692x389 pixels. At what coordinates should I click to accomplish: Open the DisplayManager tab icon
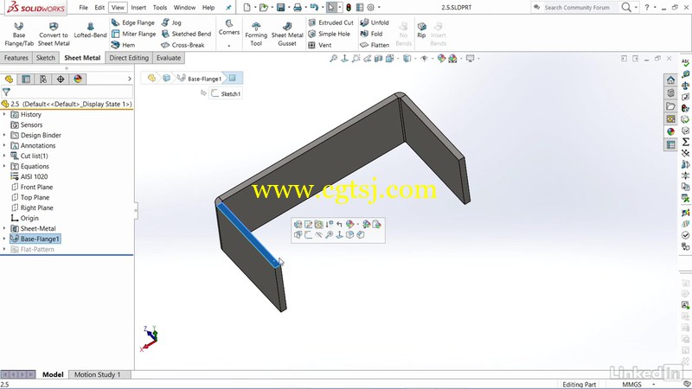(x=78, y=79)
